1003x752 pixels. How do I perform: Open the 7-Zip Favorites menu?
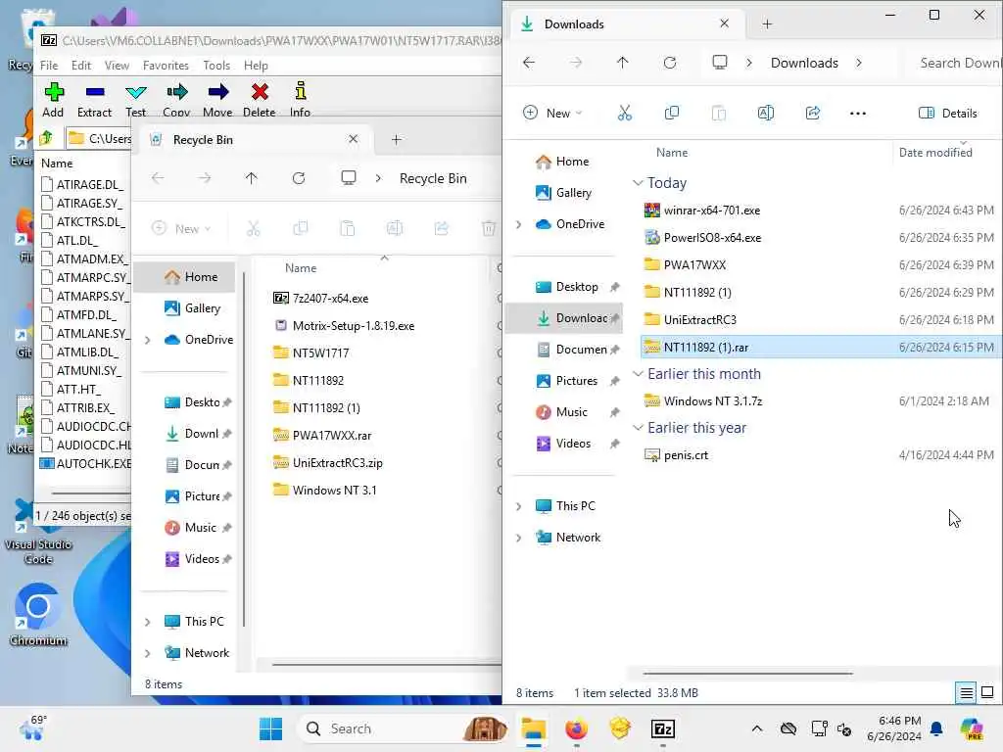coord(166,66)
